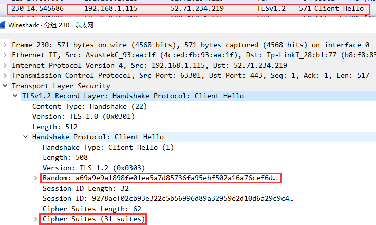
Task: Expand Transmission Control Protocol section
Action: (x=5, y=76)
